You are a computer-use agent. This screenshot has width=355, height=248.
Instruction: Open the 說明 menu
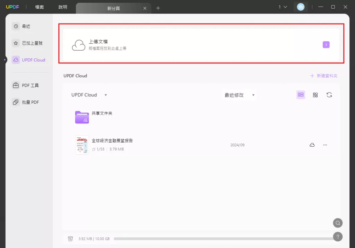click(63, 7)
